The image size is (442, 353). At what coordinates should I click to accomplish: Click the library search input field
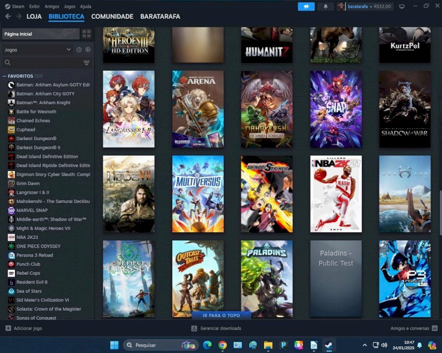[x=47, y=62]
